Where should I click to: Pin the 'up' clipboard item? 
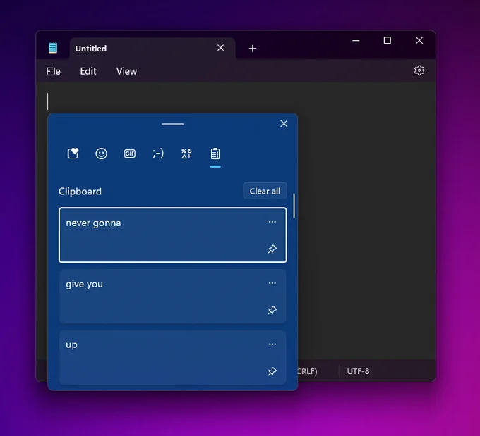(x=272, y=371)
